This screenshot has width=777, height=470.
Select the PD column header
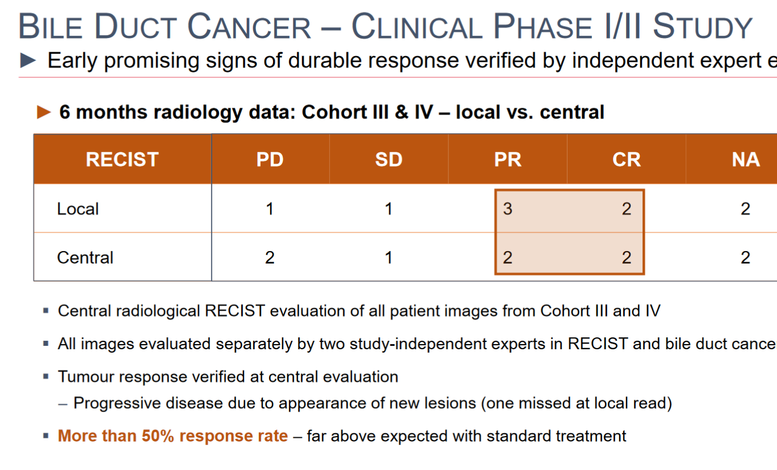(x=270, y=159)
